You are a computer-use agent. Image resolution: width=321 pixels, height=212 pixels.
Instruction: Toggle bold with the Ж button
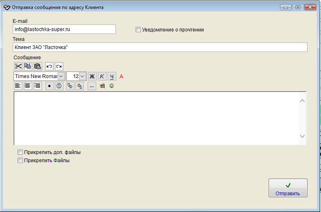tap(92, 76)
